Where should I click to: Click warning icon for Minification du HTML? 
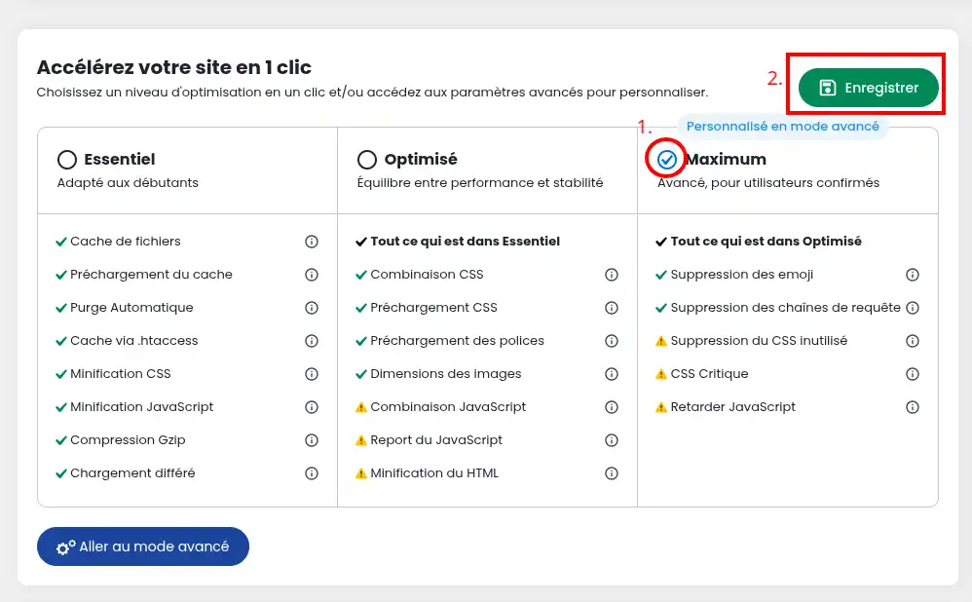(360, 473)
